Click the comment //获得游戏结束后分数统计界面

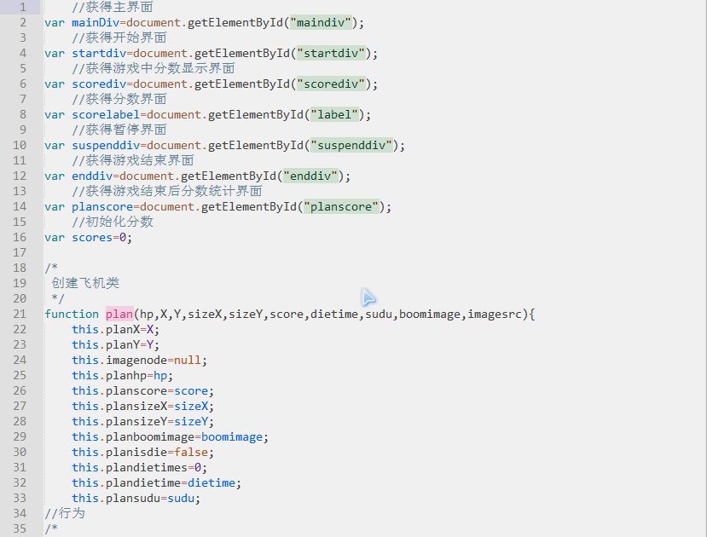(167, 191)
